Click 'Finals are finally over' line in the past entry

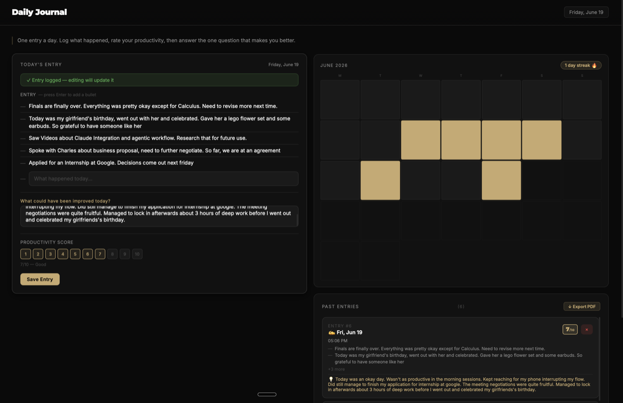440,349
